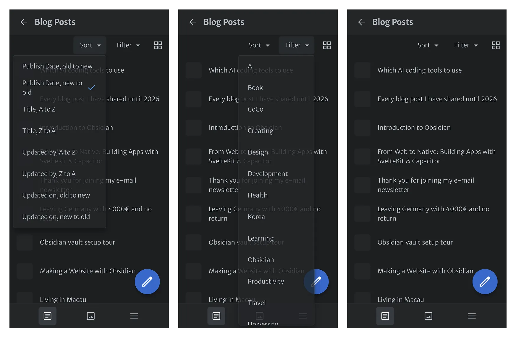Viewport: 516px width, 338px height.
Task: Filter by 'Design' tag
Action: coord(276,152)
